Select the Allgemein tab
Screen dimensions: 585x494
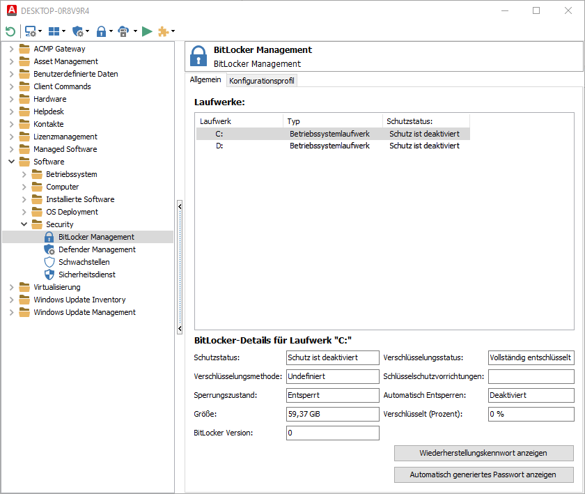click(x=205, y=80)
